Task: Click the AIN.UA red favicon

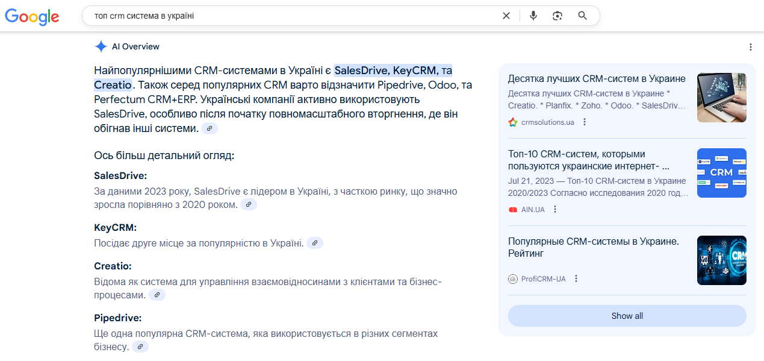Action: pyautogui.click(x=513, y=210)
